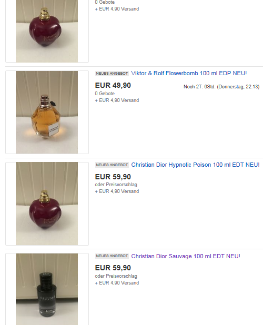
Task: Click the EUR 49,90 price
Action: pos(113,85)
